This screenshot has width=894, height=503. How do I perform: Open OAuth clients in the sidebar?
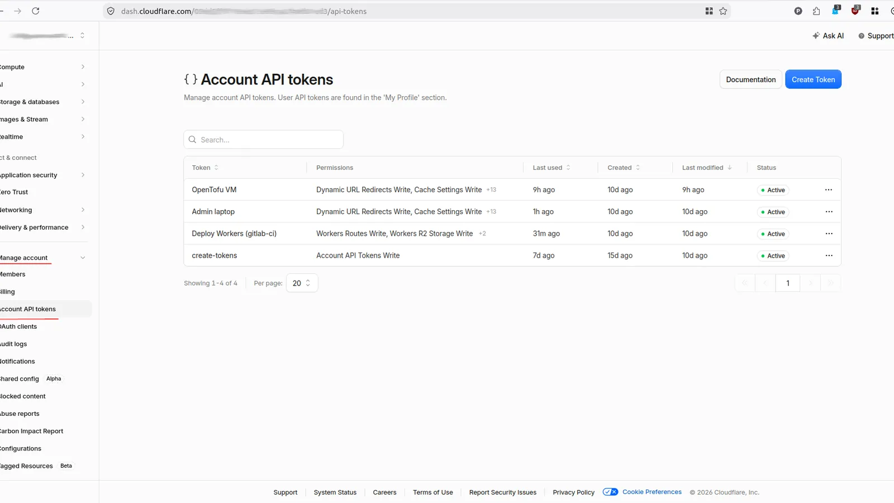click(x=18, y=326)
